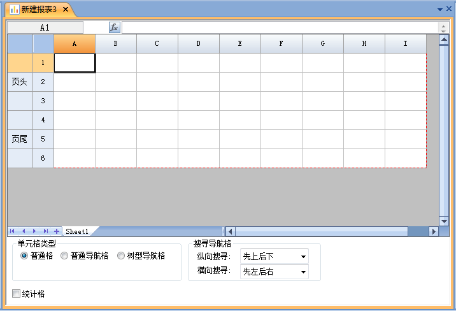Select column header D
The width and height of the screenshot is (456, 311).
[x=199, y=43]
